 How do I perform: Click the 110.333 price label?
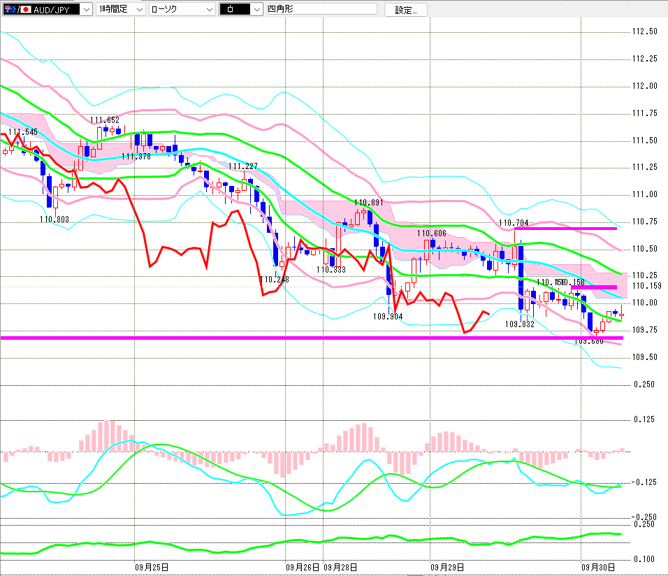pyautogui.click(x=331, y=270)
